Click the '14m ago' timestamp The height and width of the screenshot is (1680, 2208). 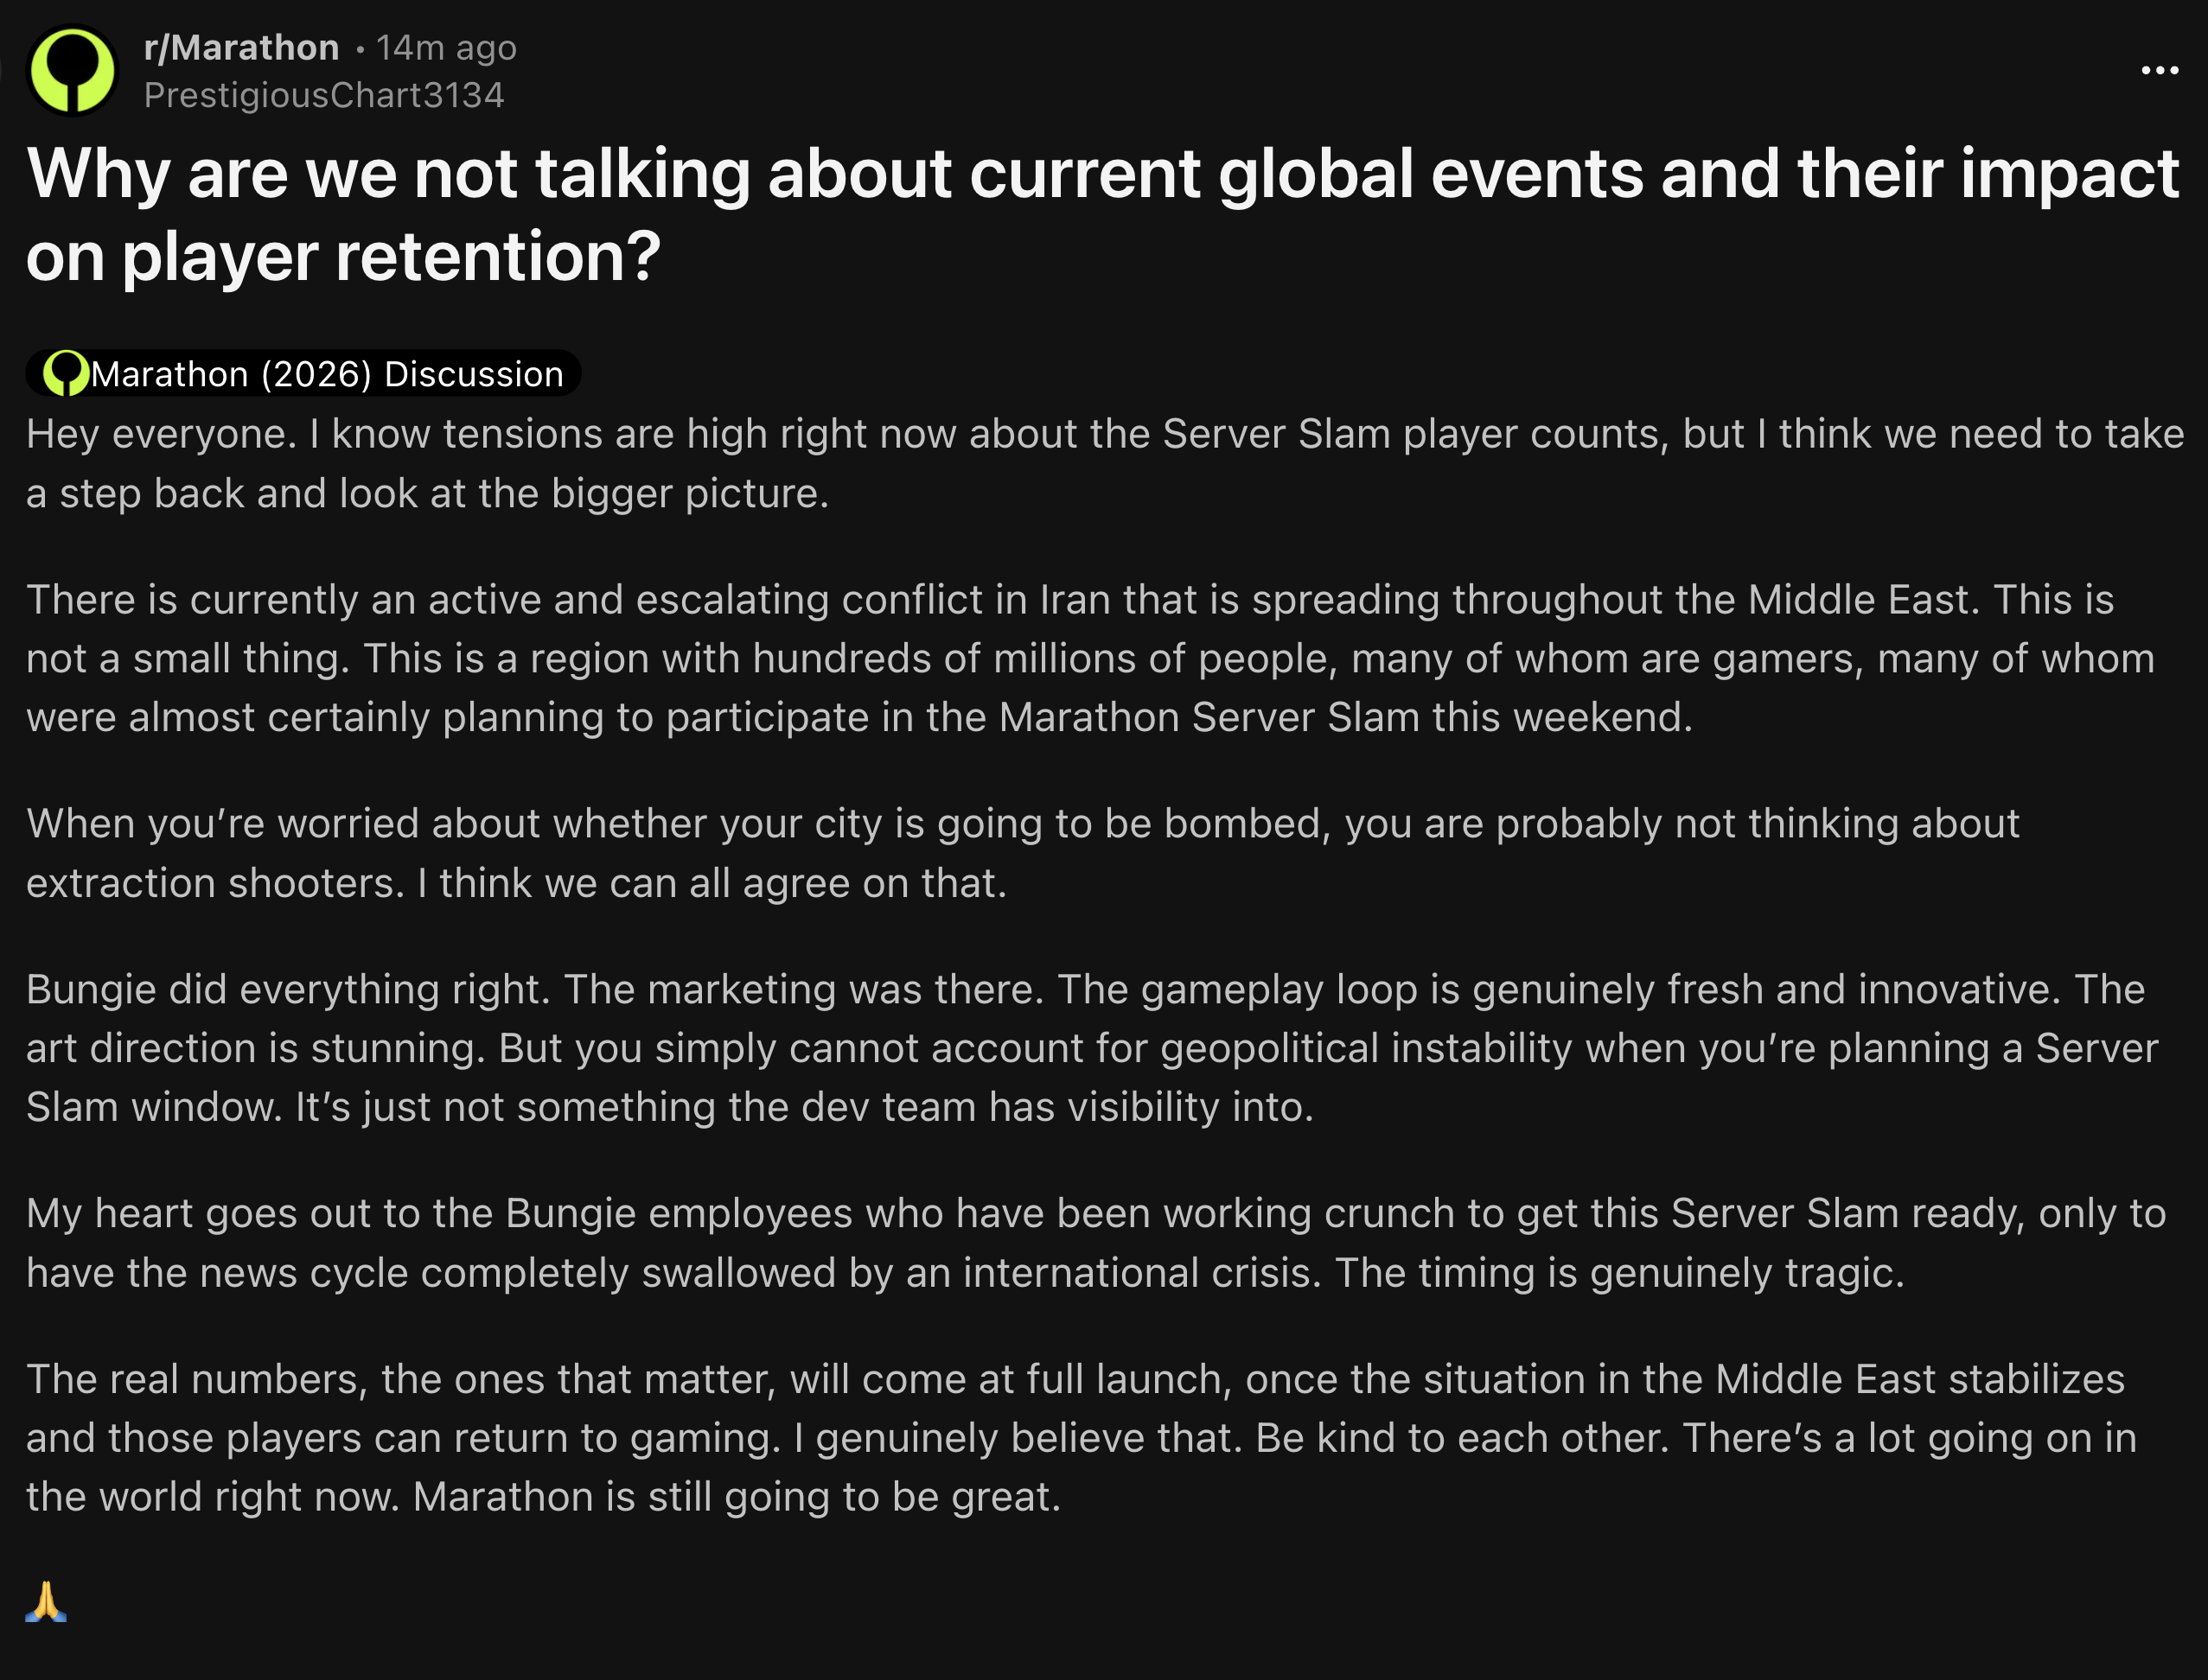click(x=446, y=47)
